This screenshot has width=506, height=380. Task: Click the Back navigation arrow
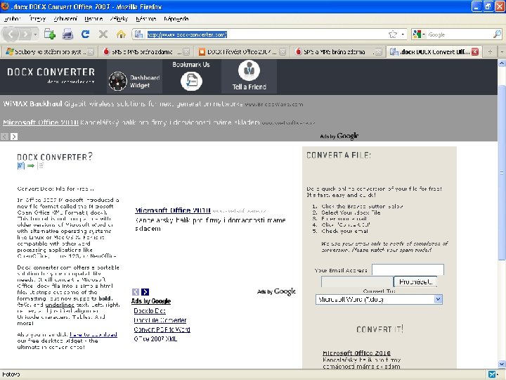pyautogui.click(x=11, y=34)
